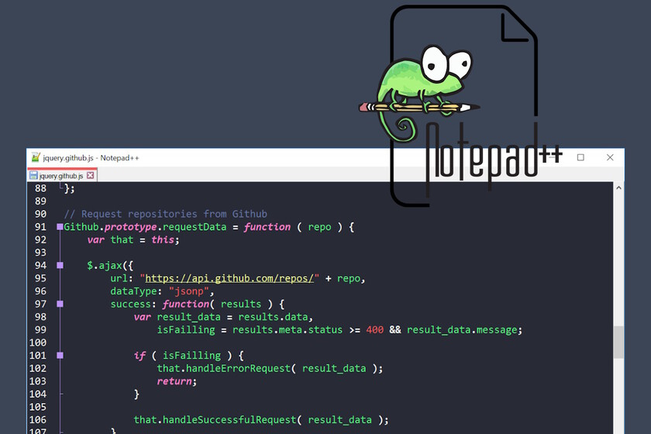Click the red number 400 in code
Screen dimensions: 651x434
(374, 330)
